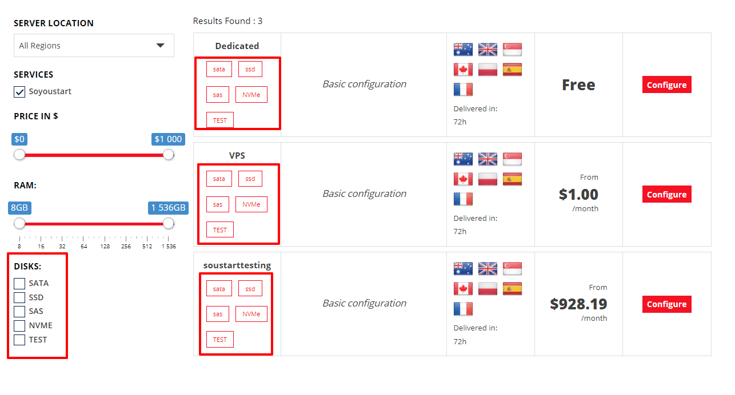The image size is (735, 395).
Task: Uncheck the Soyoustart services checkbox
Action: [x=19, y=92]
